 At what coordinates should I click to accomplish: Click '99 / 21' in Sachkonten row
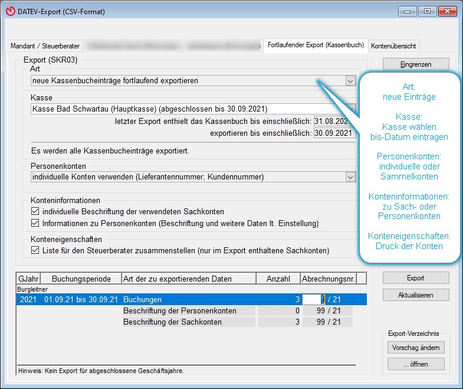click(329, 322)
